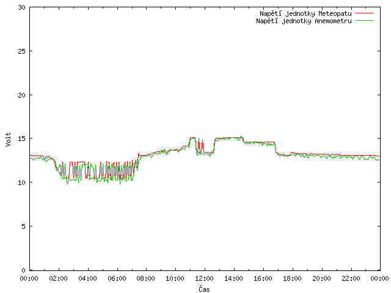The width and height of the screenshot is (391, 293).
Task: Click y-axis tick label 10
Action: point(22,183)
